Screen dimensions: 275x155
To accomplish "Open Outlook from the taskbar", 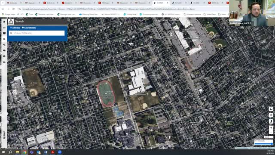I will [x=39, y=152].
